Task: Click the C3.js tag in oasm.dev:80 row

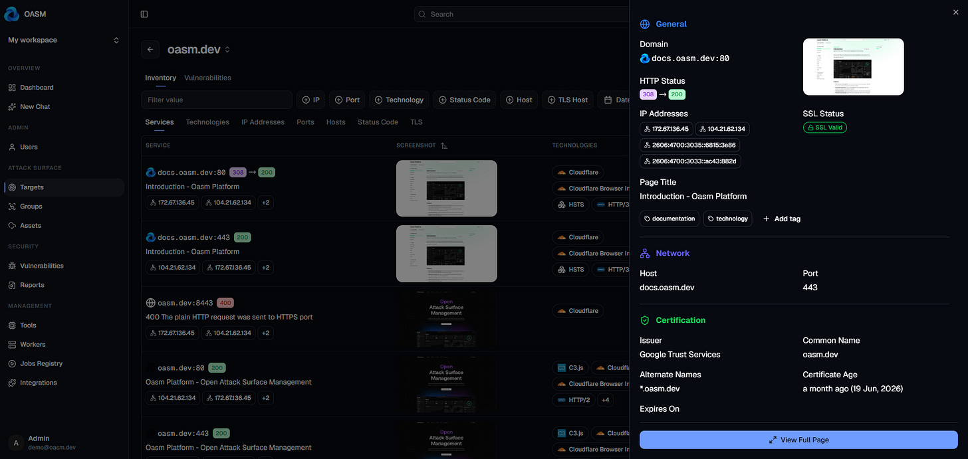Action: (x=571, y=367)
